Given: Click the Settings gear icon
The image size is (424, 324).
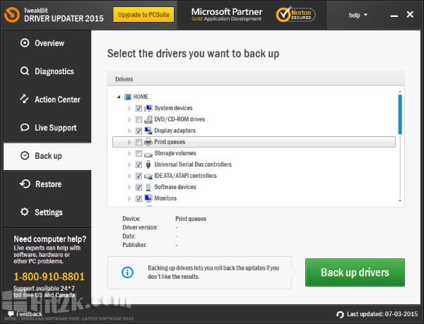Looking at the screenshot, I should pos(25,212).
